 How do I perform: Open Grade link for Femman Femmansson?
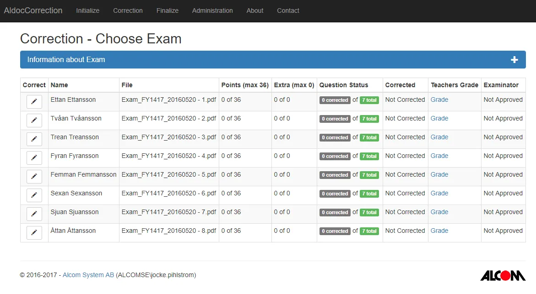click(x=439, y=175)
